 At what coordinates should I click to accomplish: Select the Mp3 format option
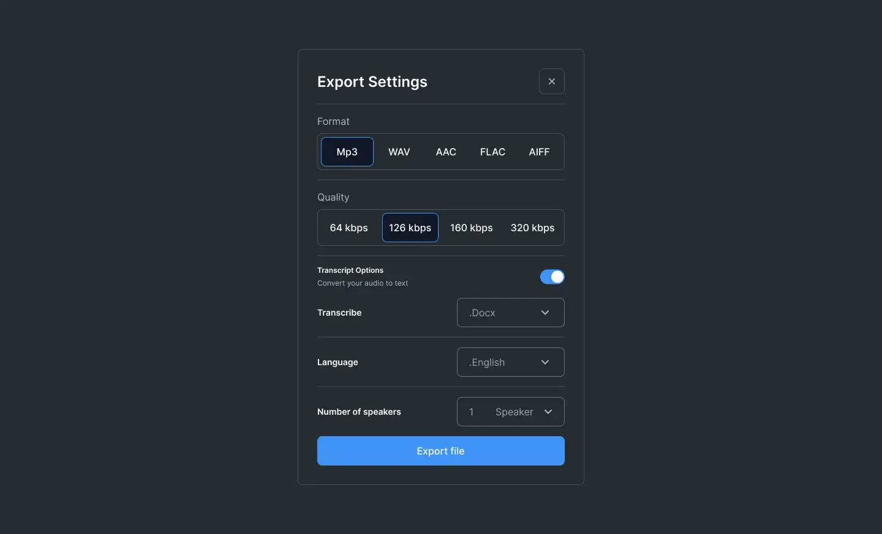coord(347,152)
